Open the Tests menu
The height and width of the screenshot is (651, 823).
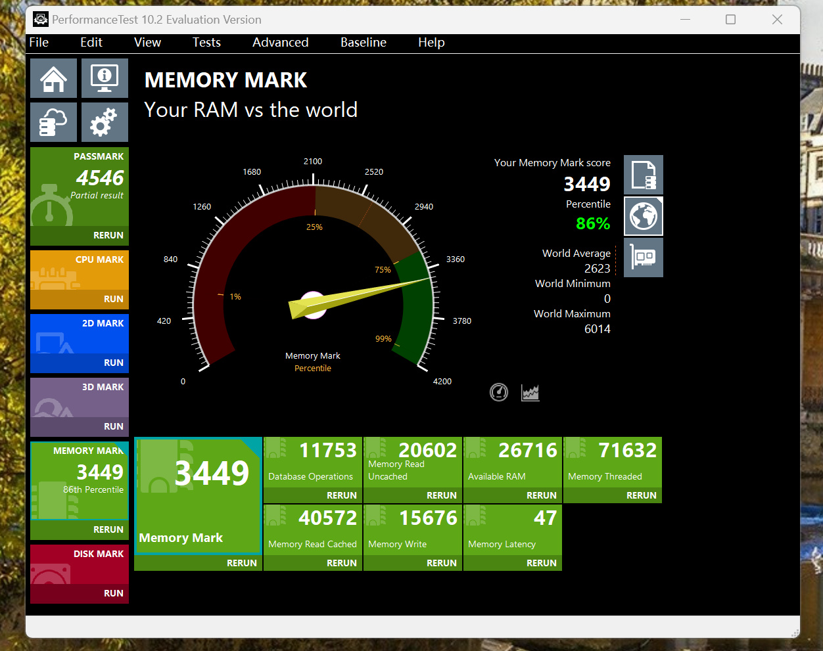[x=206, y=42]
